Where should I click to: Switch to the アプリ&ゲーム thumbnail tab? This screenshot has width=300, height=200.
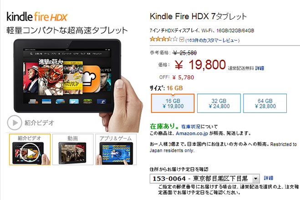pos(116,149)
